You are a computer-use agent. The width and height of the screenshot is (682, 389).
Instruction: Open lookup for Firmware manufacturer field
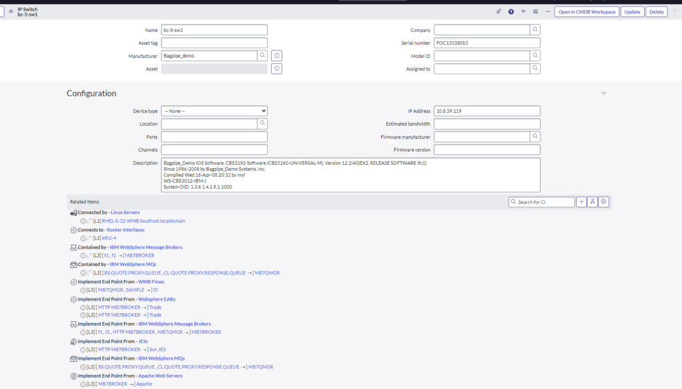pyautogui.click(x=535, y=137)
